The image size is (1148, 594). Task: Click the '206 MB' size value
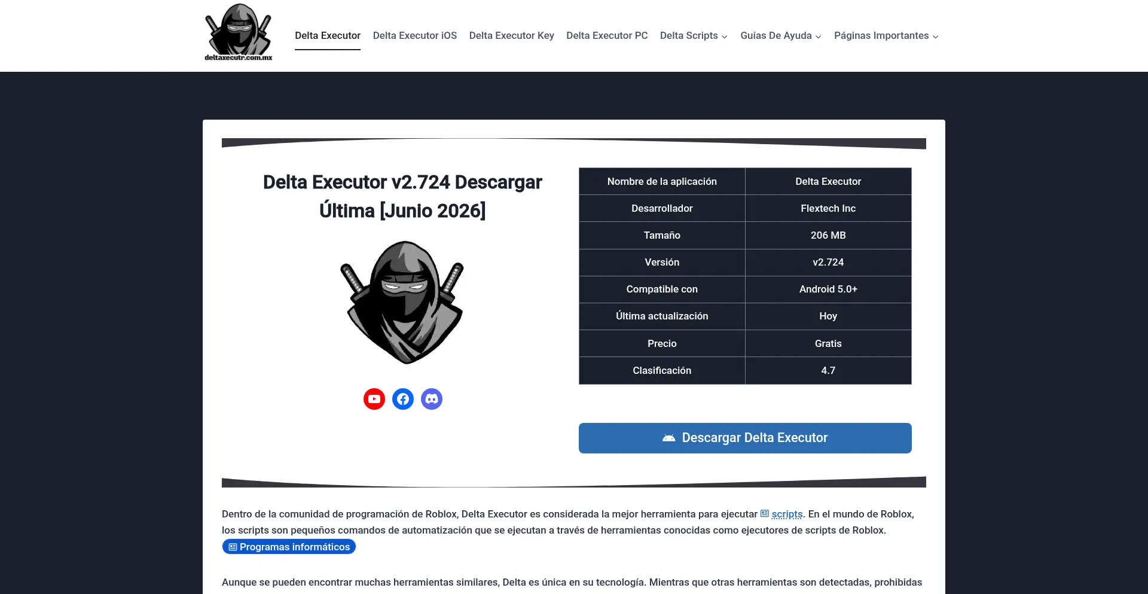pyautogui.click(x=828, y=235)
